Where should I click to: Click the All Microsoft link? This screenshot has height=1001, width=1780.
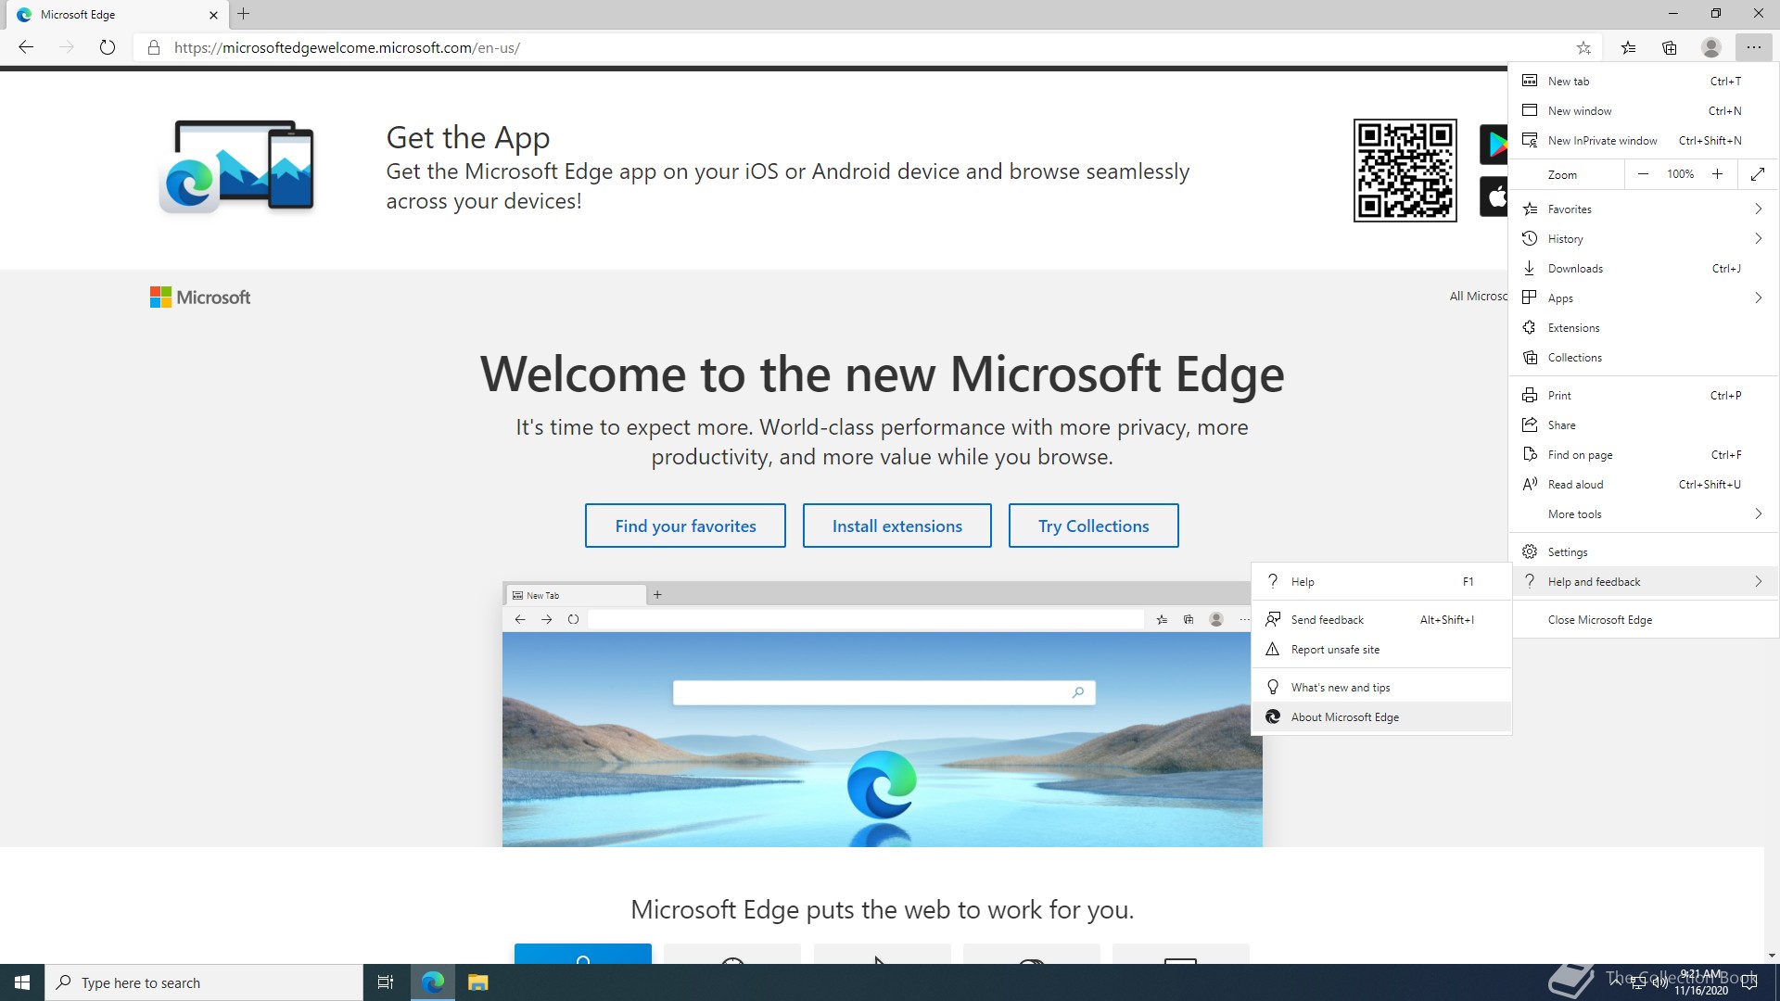tap(1478, 296)
